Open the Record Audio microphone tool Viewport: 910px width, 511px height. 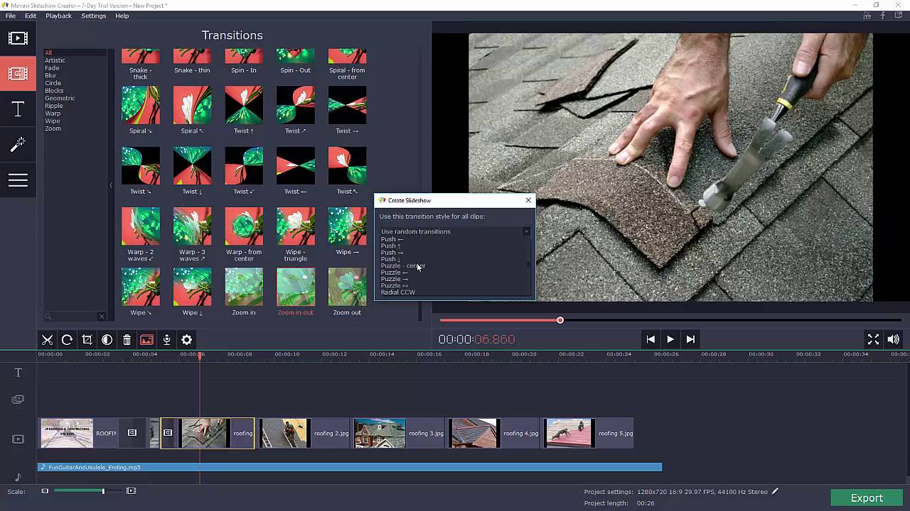[x=166, y=340]
